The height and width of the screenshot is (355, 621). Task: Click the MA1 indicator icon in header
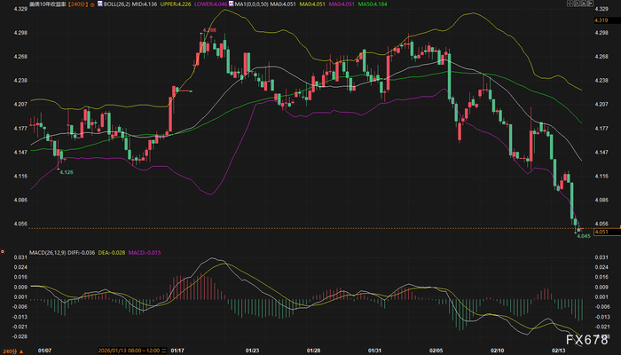point(231,4)
